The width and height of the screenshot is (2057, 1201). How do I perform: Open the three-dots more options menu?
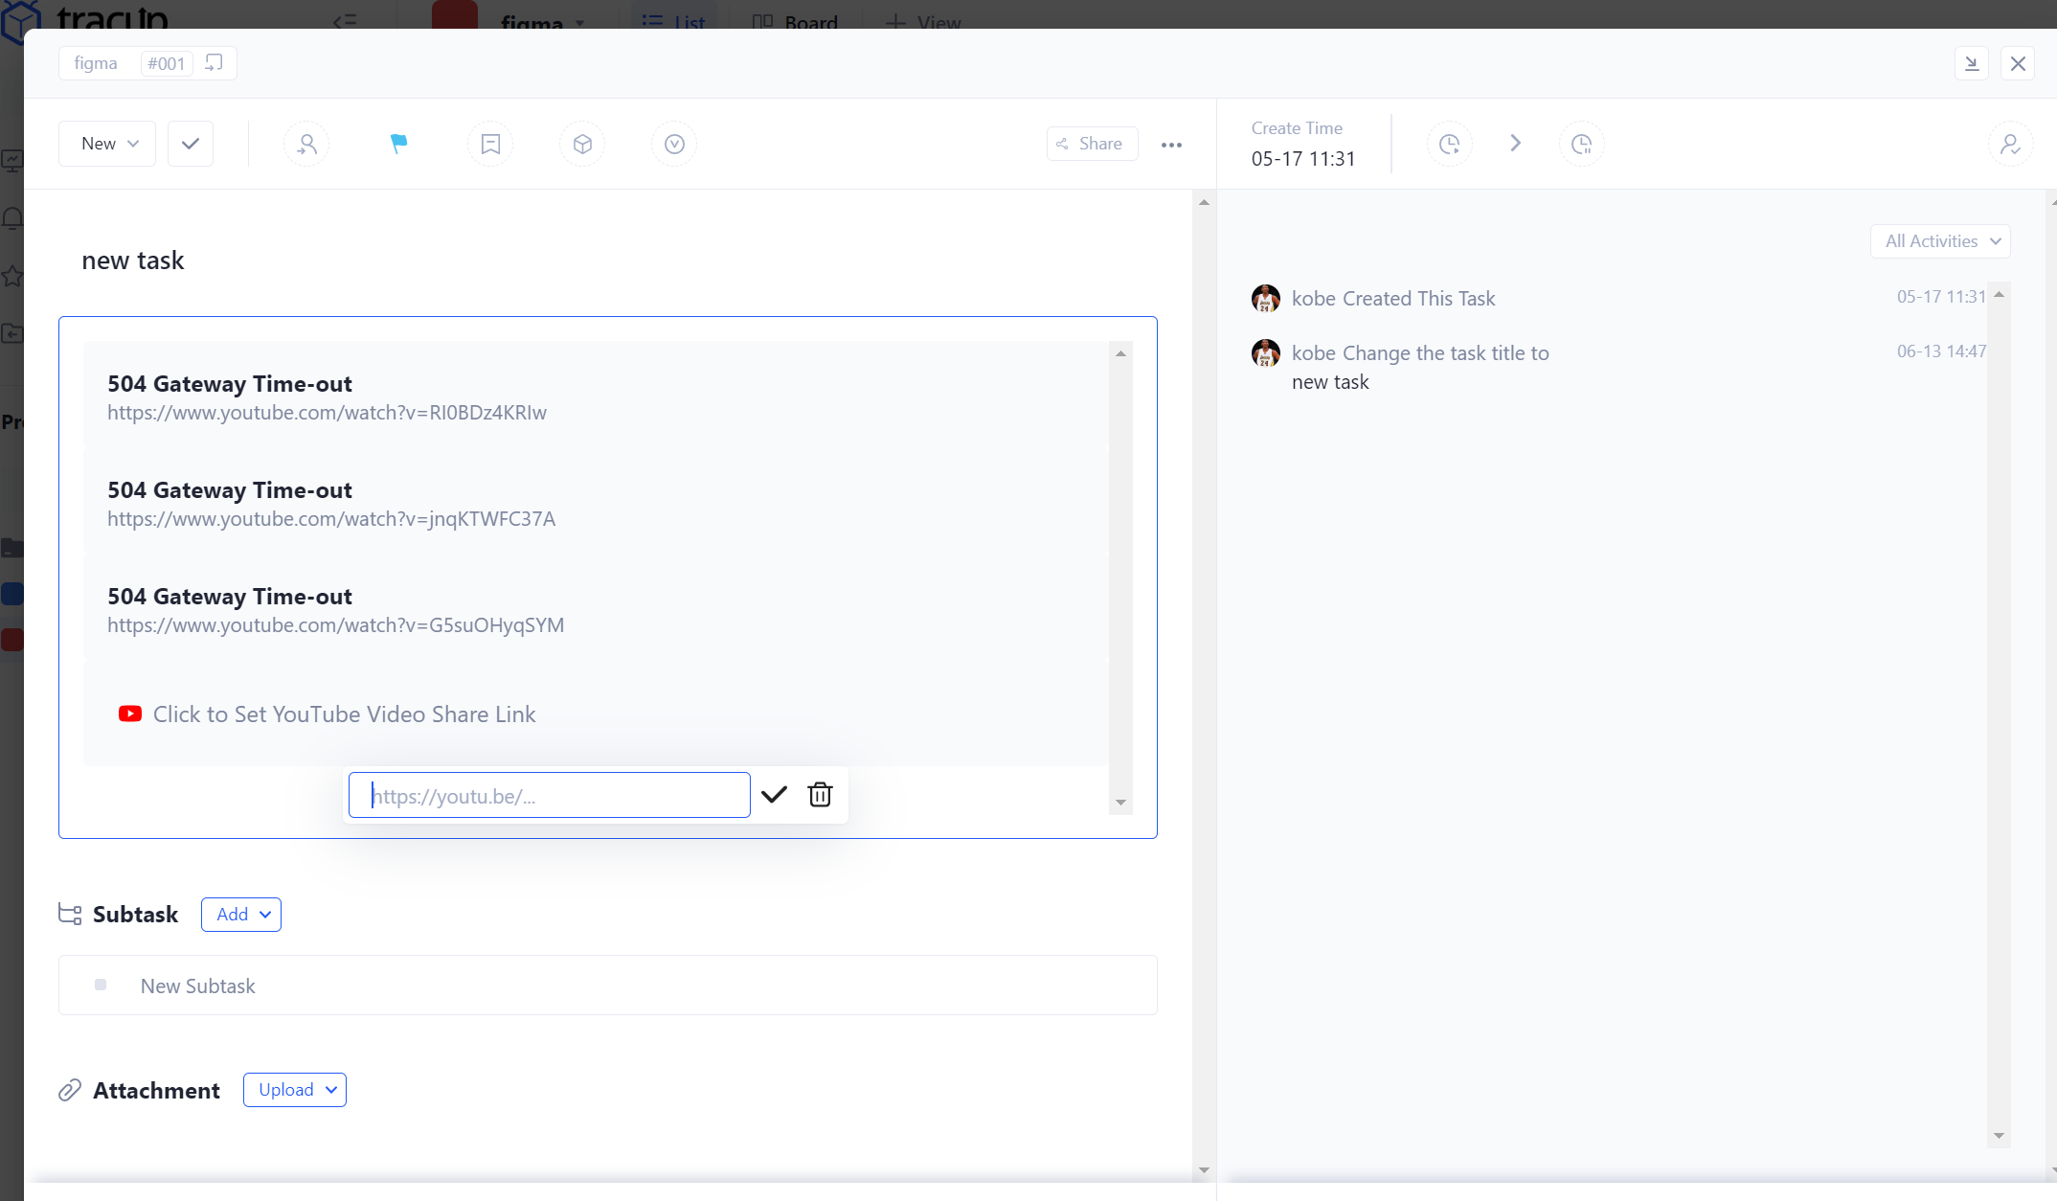point(1171,145)
